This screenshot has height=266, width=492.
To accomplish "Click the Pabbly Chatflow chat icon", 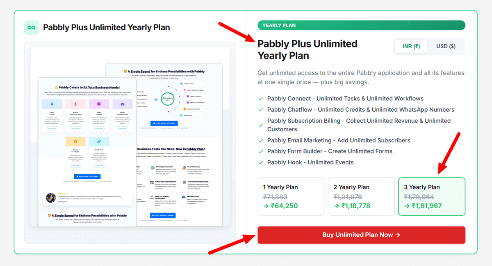I will point(99,104).
